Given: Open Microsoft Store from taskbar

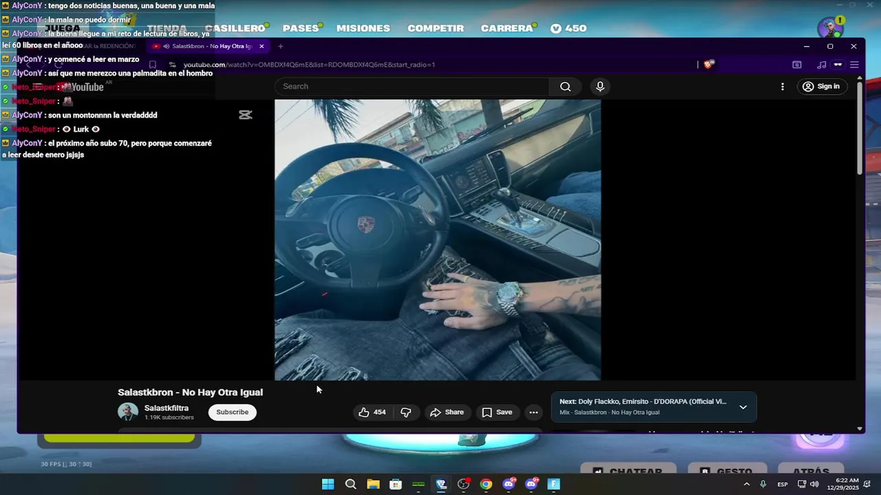Looking at the screenshot, I should click(x=396, y=484).
